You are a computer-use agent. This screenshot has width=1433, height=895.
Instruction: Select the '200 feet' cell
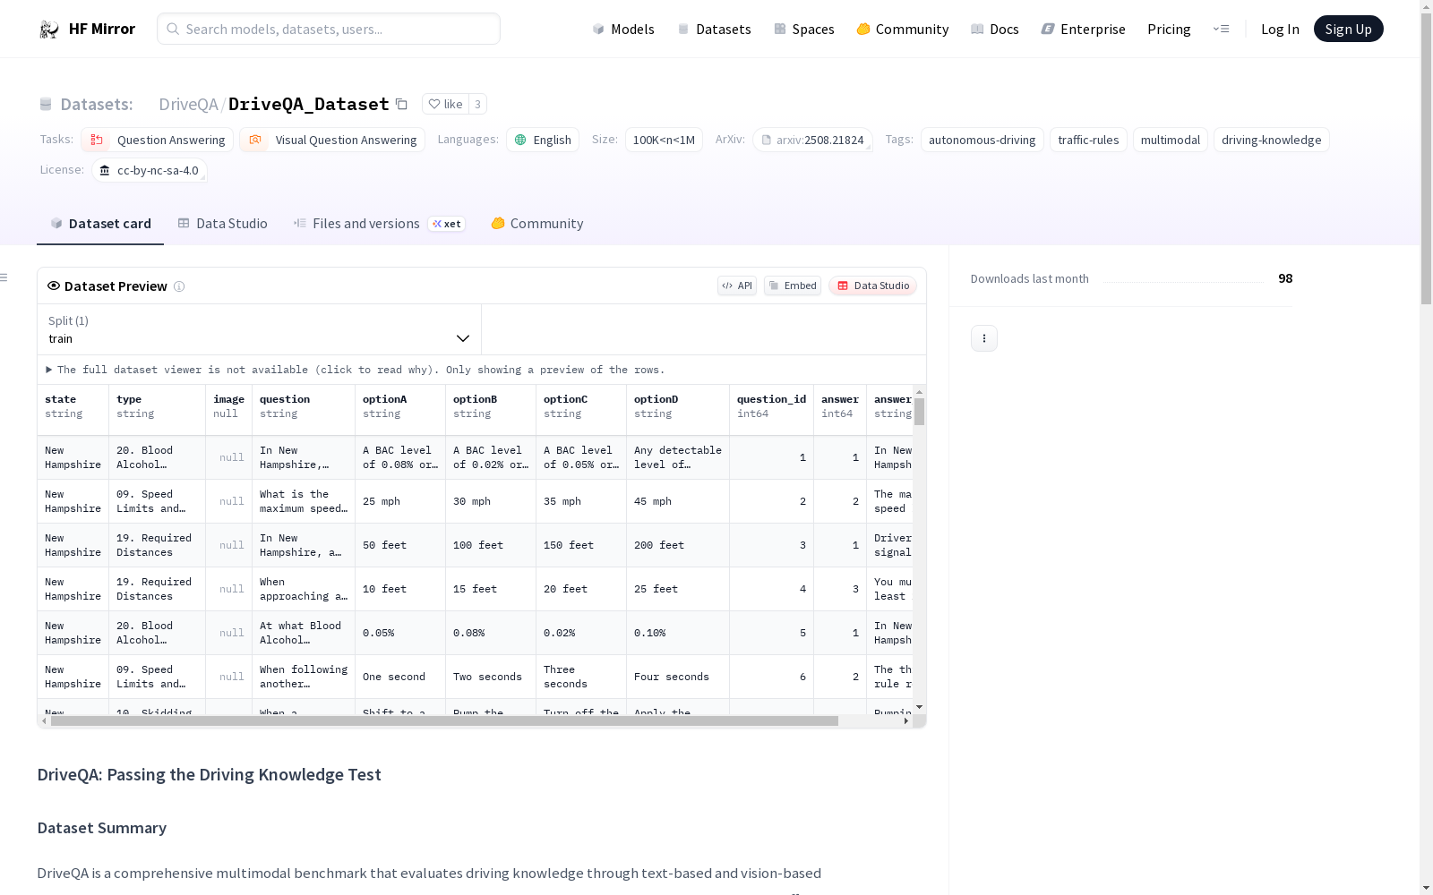pyautogui.click(x=678, y=545)
